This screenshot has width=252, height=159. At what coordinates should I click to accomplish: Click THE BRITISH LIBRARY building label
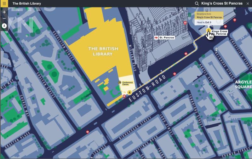click(103, 51)
